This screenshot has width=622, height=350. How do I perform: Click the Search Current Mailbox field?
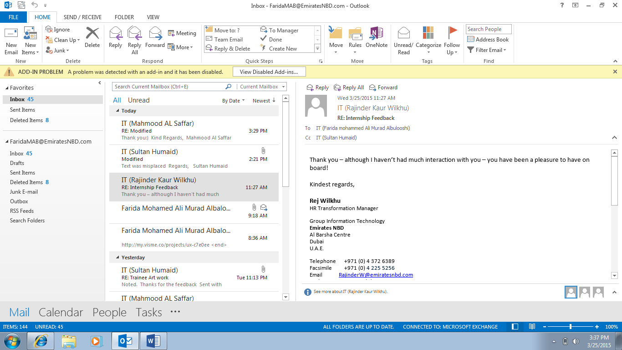[168, 87]
